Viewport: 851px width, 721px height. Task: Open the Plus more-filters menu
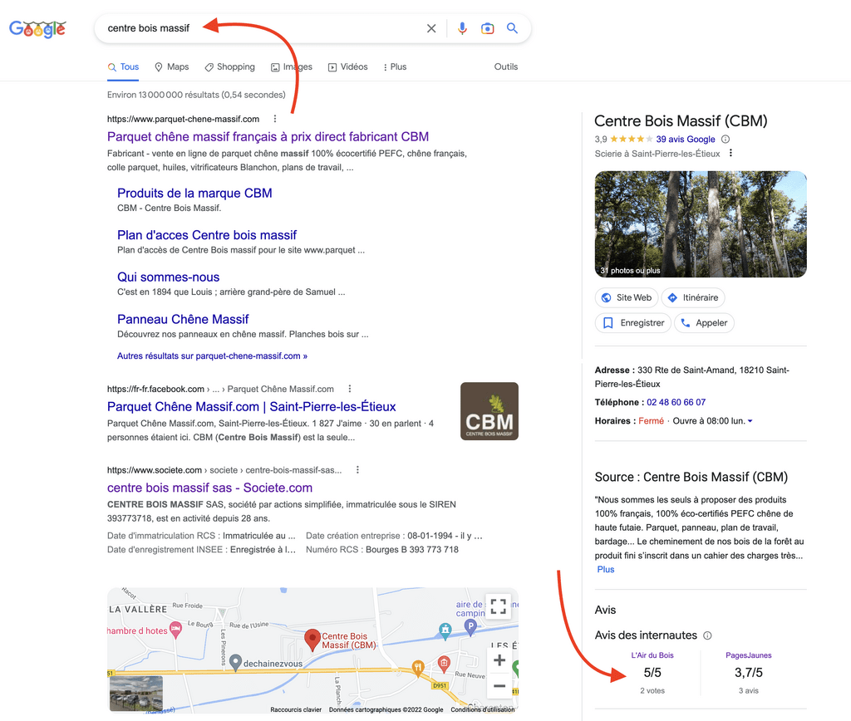[x=395, y=67]
